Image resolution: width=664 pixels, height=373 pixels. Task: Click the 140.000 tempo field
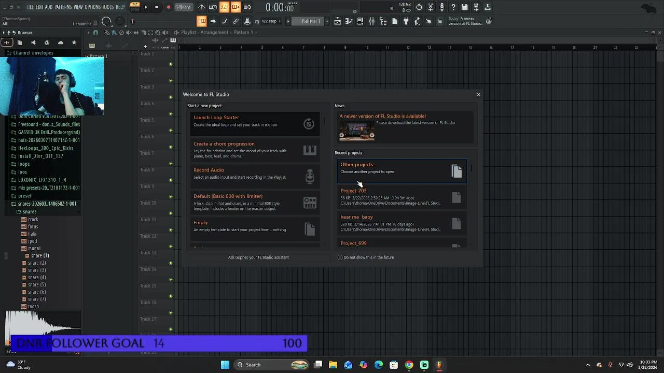(183, 7)
